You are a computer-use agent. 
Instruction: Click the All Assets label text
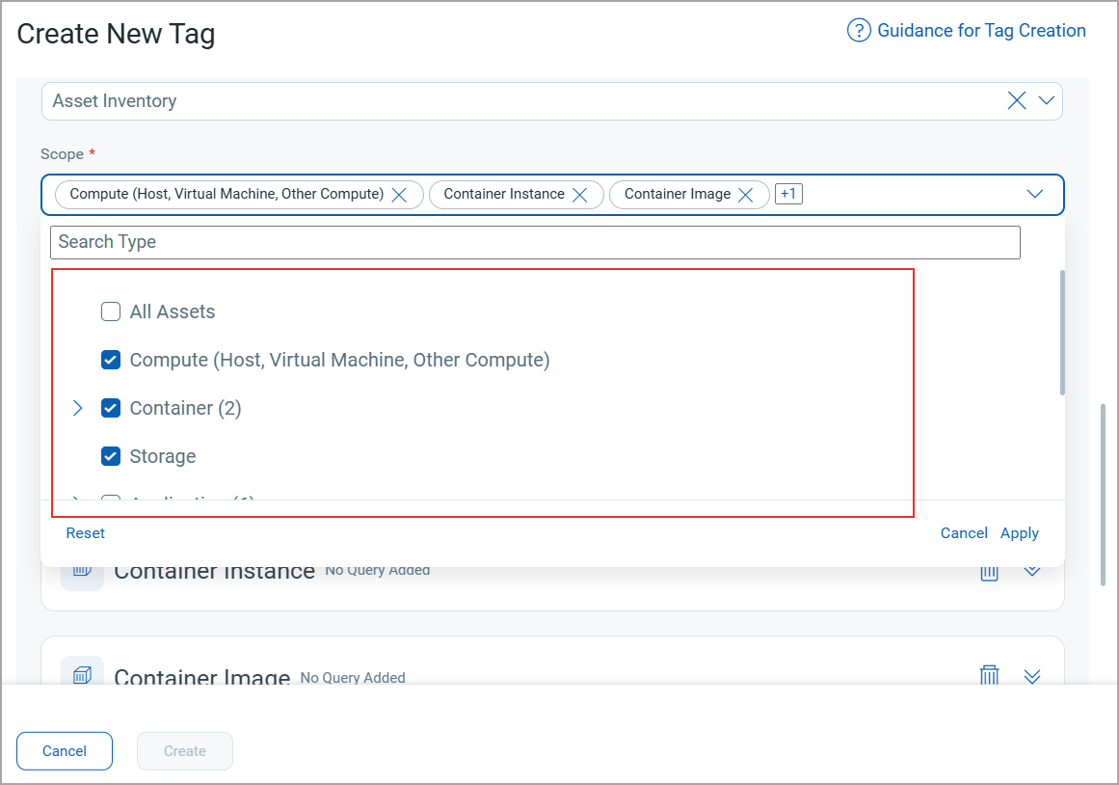pyautogui.click(x=172, y=311)
